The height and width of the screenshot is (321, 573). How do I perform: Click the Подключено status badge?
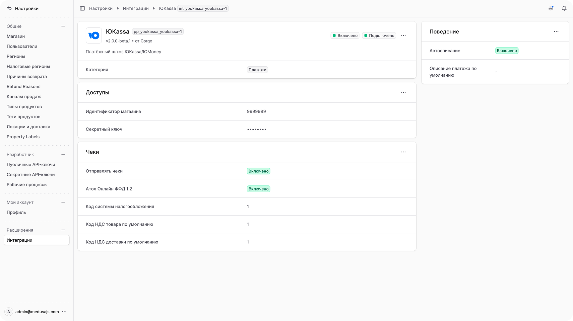pyautogui.click(x=379, y=35)
